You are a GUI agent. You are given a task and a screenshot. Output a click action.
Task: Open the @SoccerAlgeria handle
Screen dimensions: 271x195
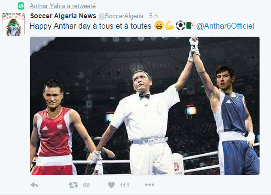pyautogui.click(x=121, y=16)
